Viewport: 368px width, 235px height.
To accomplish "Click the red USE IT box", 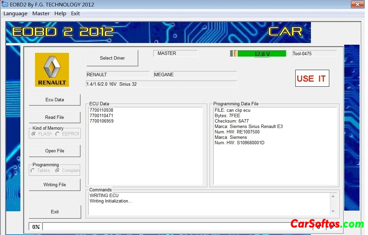I will [x=312, y=78].
